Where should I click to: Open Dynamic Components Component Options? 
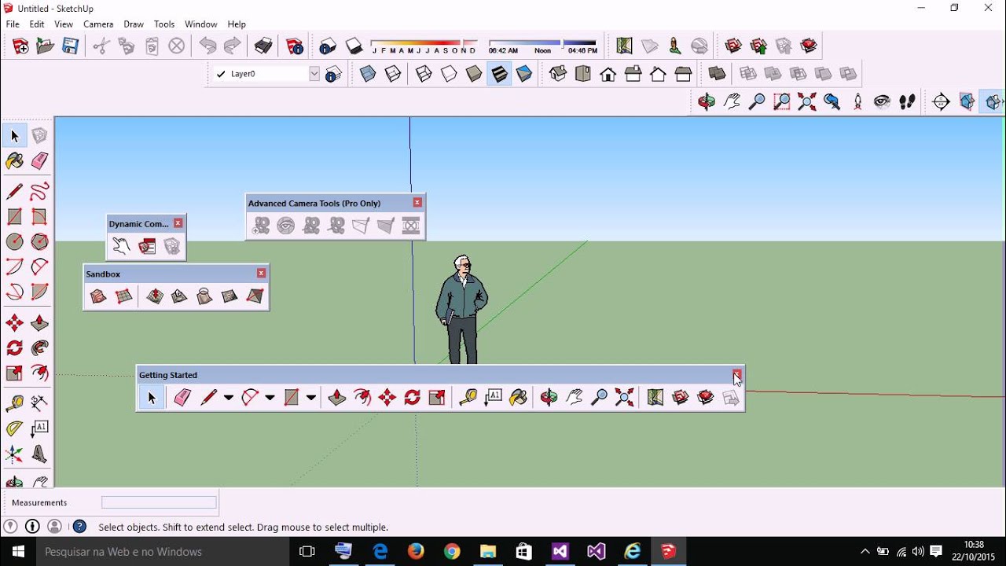coord(147,246)
